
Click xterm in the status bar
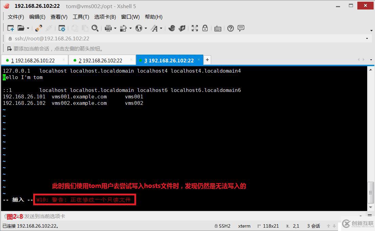point(244,226)
